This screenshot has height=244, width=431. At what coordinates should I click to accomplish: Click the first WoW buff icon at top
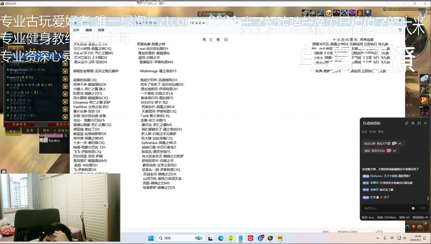tap(305, 13)
